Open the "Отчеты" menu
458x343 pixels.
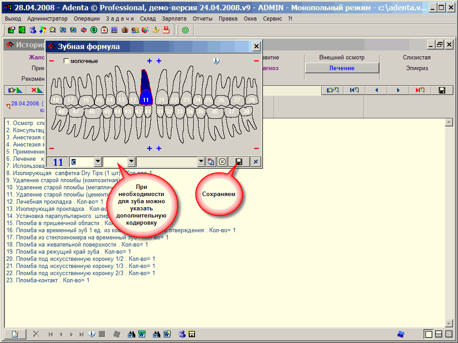pos(203,19)
